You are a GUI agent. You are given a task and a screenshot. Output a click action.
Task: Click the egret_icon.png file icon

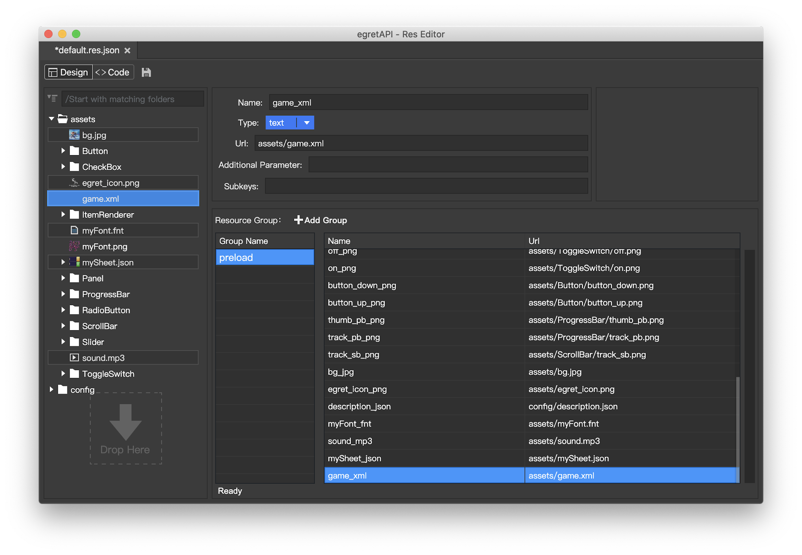[x=74, y=182]
